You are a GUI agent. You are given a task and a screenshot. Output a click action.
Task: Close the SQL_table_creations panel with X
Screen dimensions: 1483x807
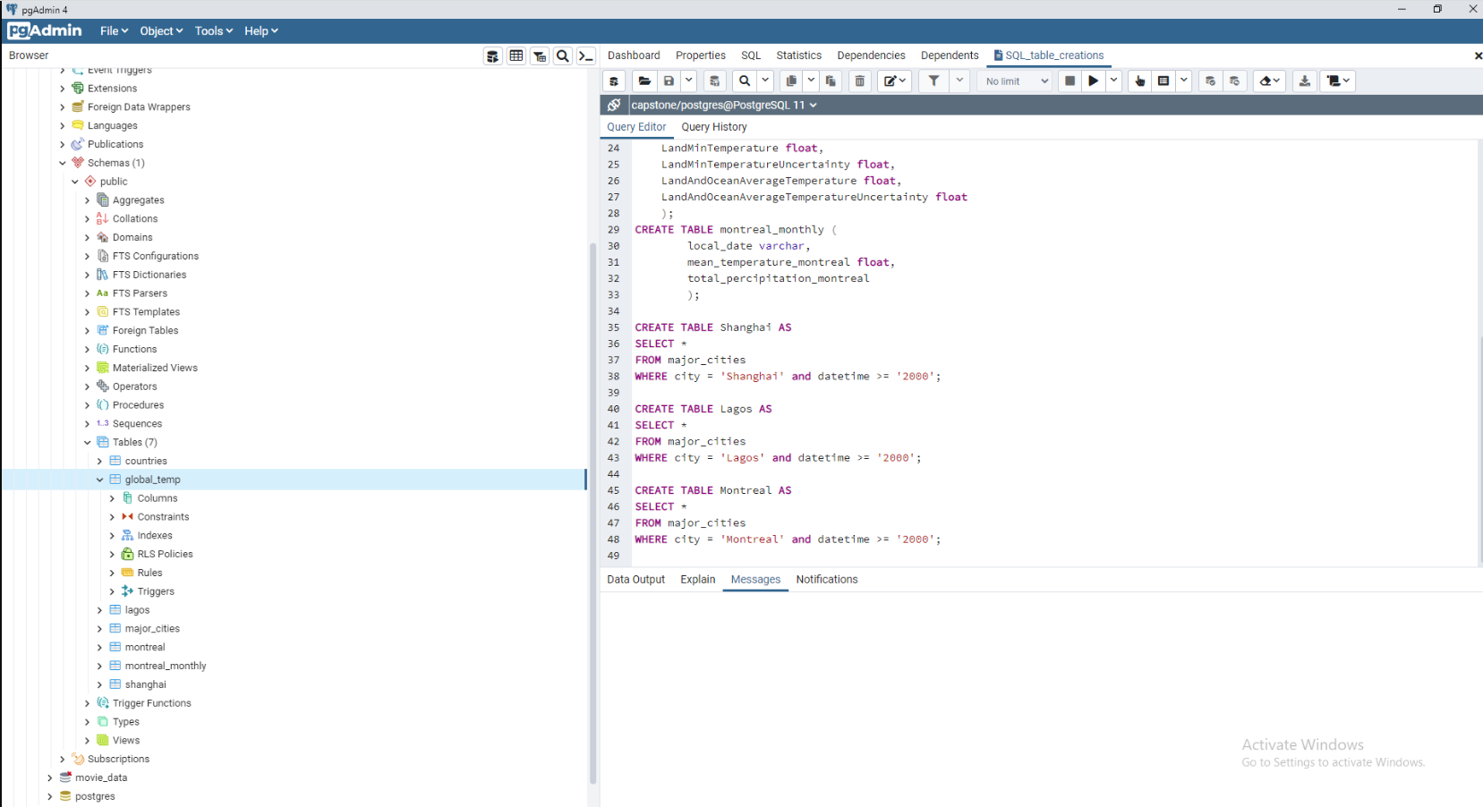[1478, 55]
